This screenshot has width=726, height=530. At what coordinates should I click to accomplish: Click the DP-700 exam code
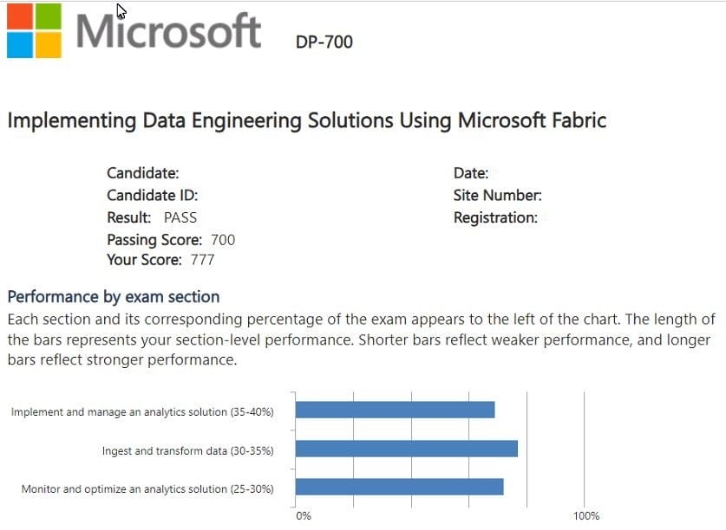(324, 42)
